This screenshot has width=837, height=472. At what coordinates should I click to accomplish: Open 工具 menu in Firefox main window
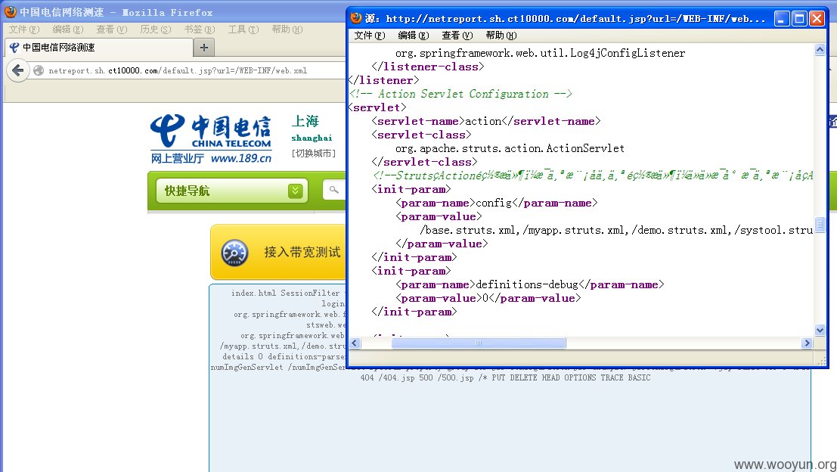click(x=243, y=29)
